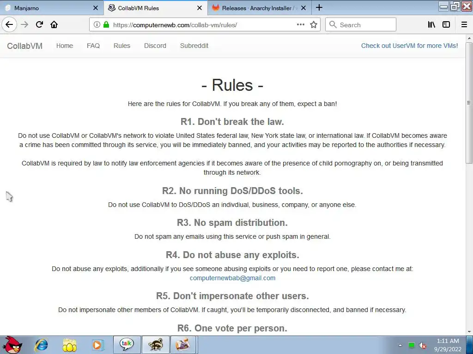Viewport: 473px width, 354px height.
Task: Switch to the Manjaro tab
Action: click(x=51, y=8)
